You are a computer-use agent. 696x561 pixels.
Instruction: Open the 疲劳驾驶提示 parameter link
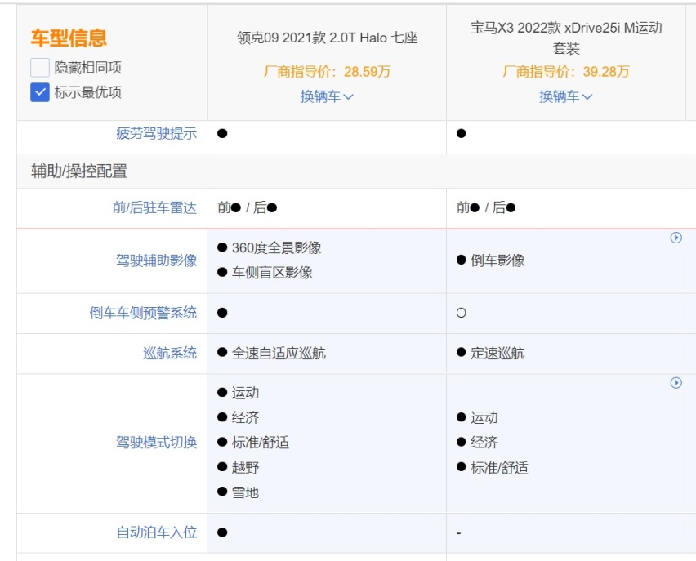tap(156, 133)
